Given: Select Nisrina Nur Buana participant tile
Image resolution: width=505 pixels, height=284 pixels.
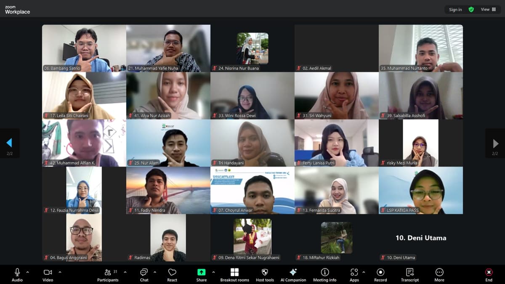Looking at the screenshot, I should (x=252, y=48).
